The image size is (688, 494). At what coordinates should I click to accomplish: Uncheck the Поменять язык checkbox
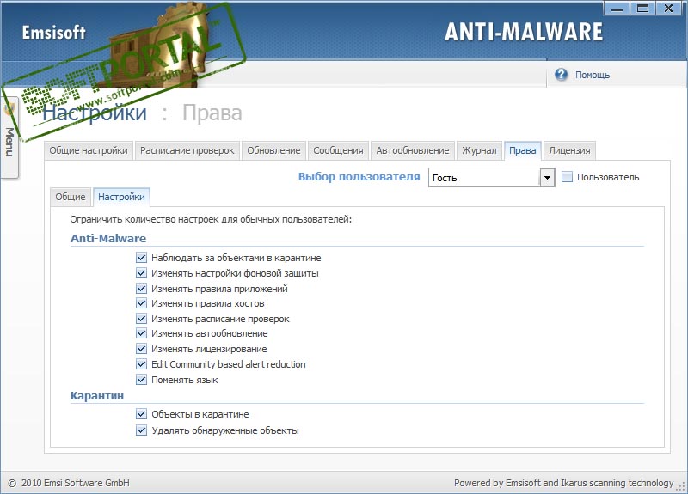tap(141, 380)
